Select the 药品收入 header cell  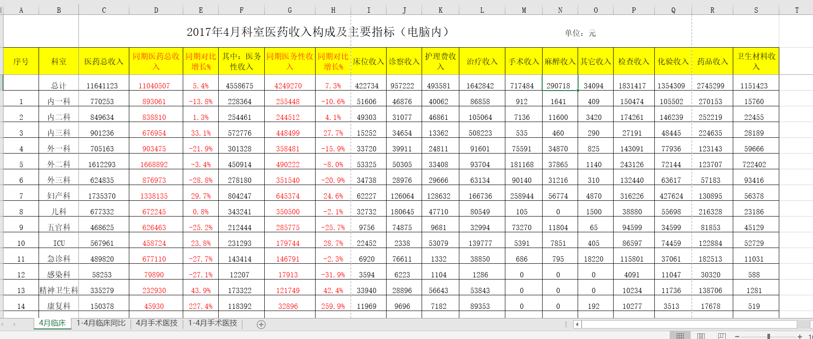click(712, 61)
